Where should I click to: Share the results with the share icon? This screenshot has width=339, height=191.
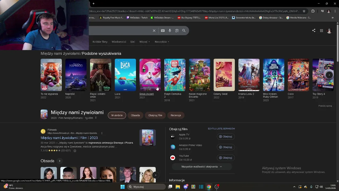click(314, 31)
